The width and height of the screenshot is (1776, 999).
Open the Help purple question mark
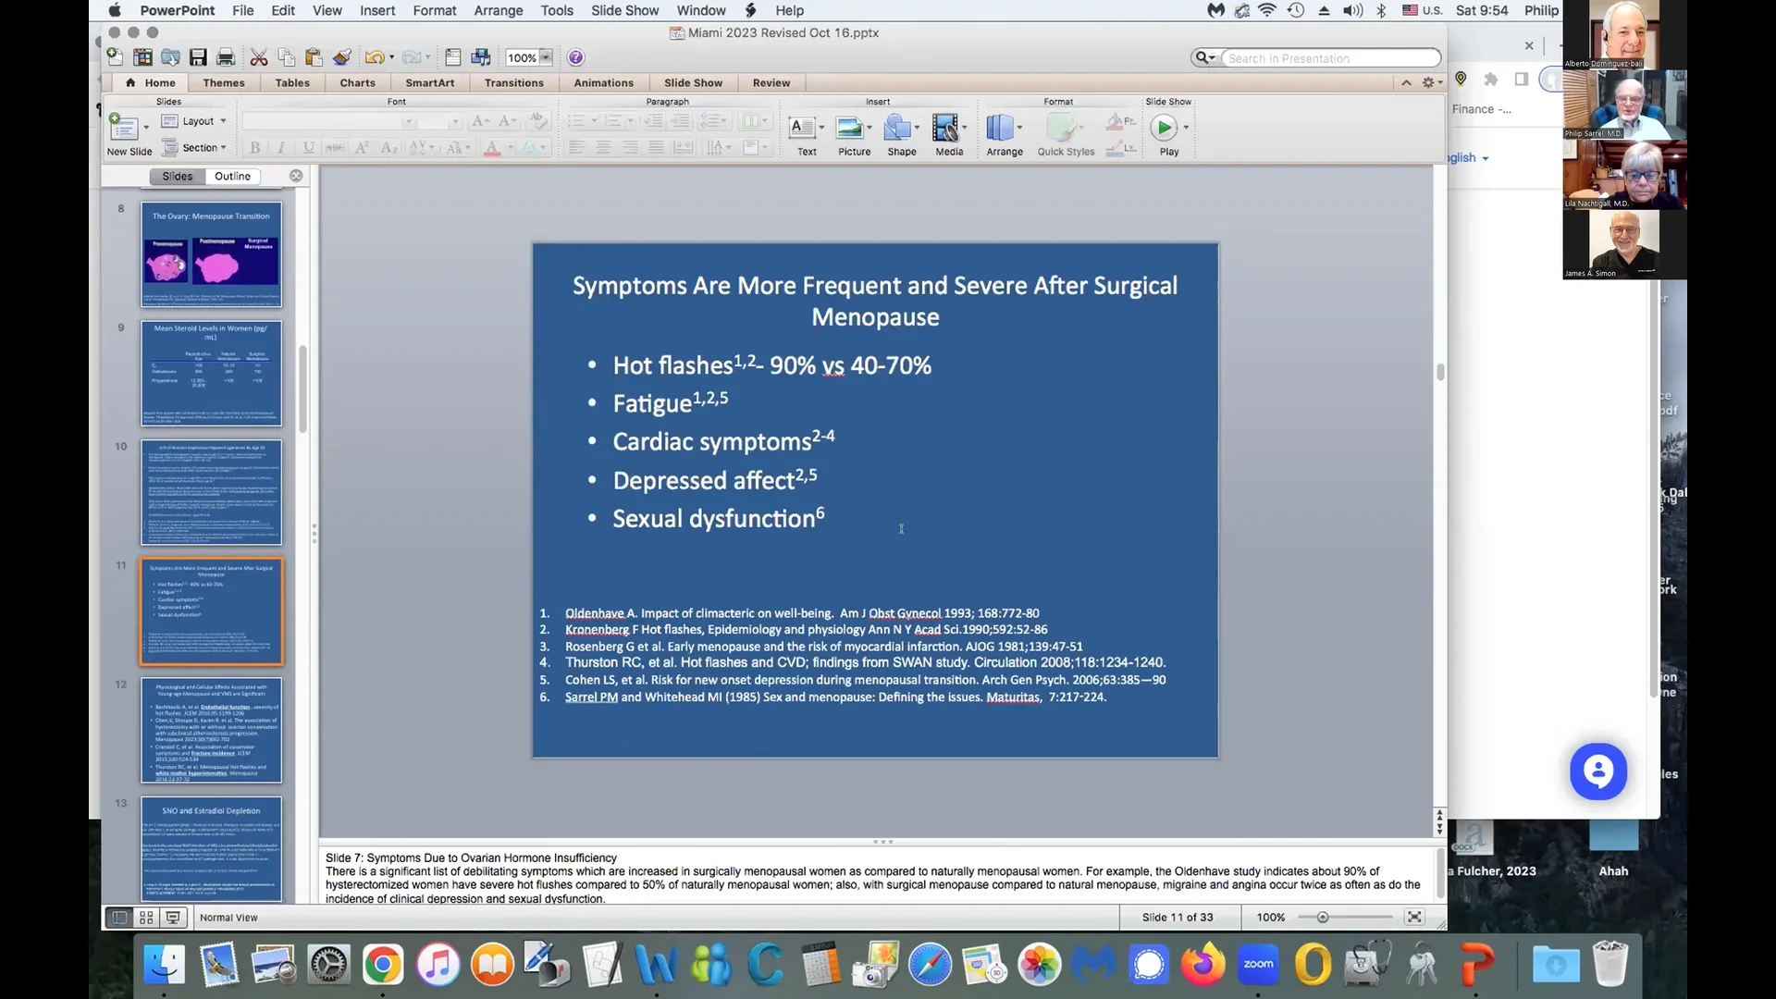point(575,57)
